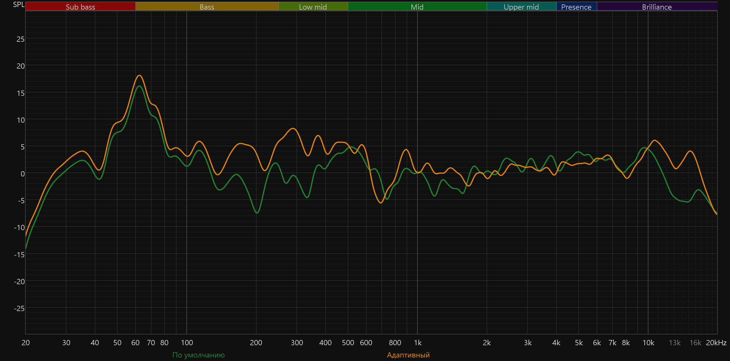Click the green curve's dip at 200 Hz
Viewport: 730px width, 361px height.
(x=257, y=213)
